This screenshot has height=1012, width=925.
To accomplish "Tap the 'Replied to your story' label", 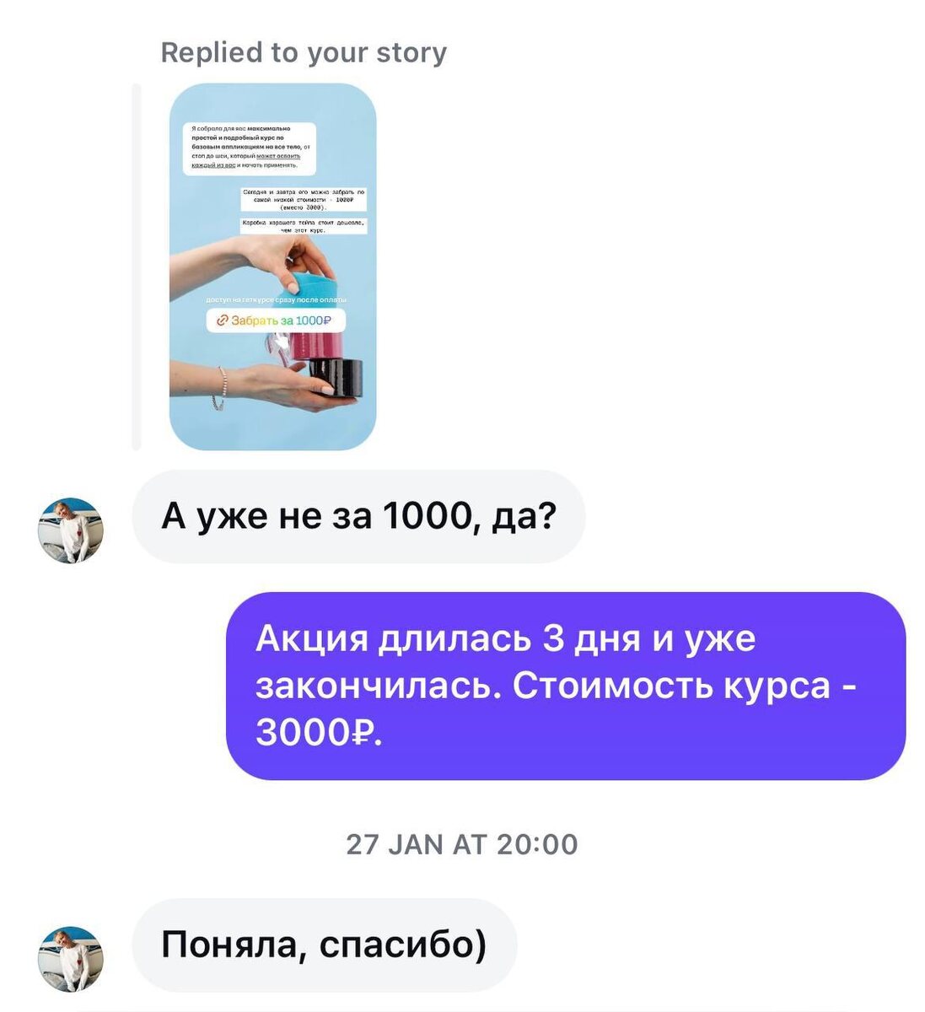I will click(x=304, y=53).
